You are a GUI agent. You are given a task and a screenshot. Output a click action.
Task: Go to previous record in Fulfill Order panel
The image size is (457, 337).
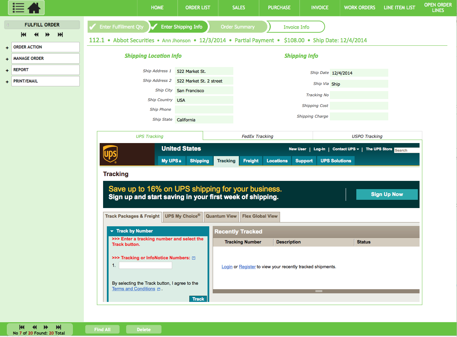click(x=36, y=34)
